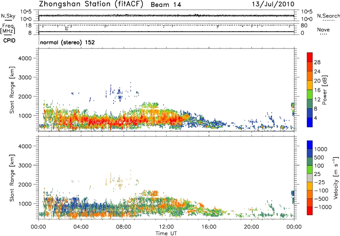Click the bottom blue Power segment below 4
This screenshot has height=236, width=340.
[x=310, y=122]
